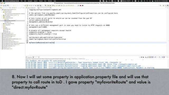Click the line 'myfavoriteRoute=direct:myfav'

coord(42,42)
